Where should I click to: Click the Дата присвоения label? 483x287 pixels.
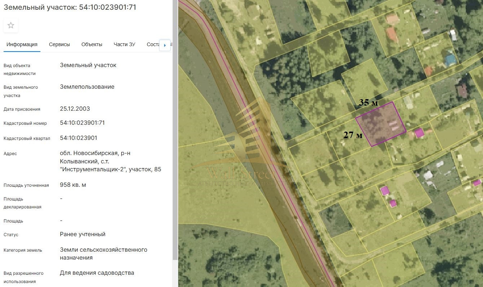(x=22, y=109)
